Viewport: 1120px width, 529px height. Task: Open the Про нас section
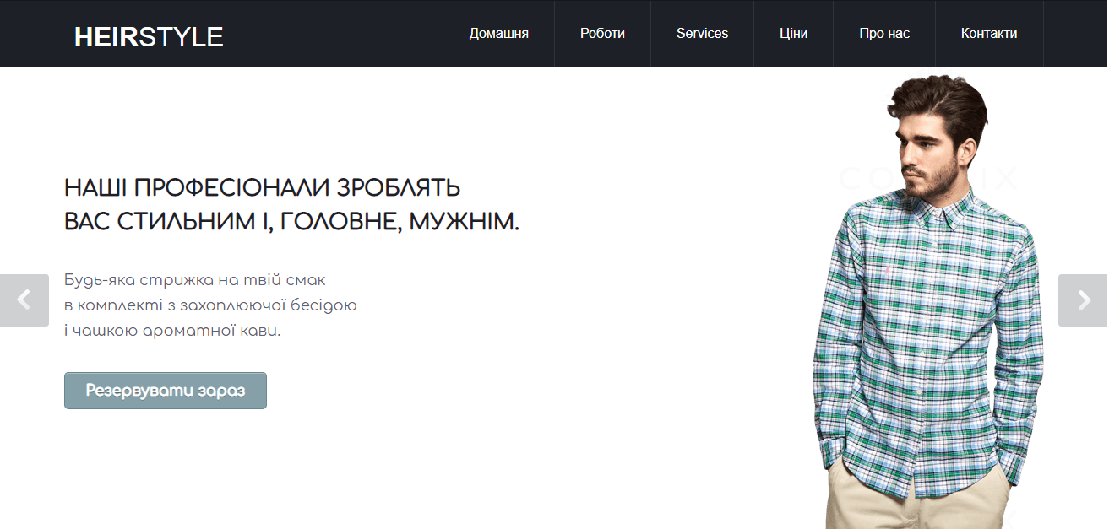tap(884, 34)
